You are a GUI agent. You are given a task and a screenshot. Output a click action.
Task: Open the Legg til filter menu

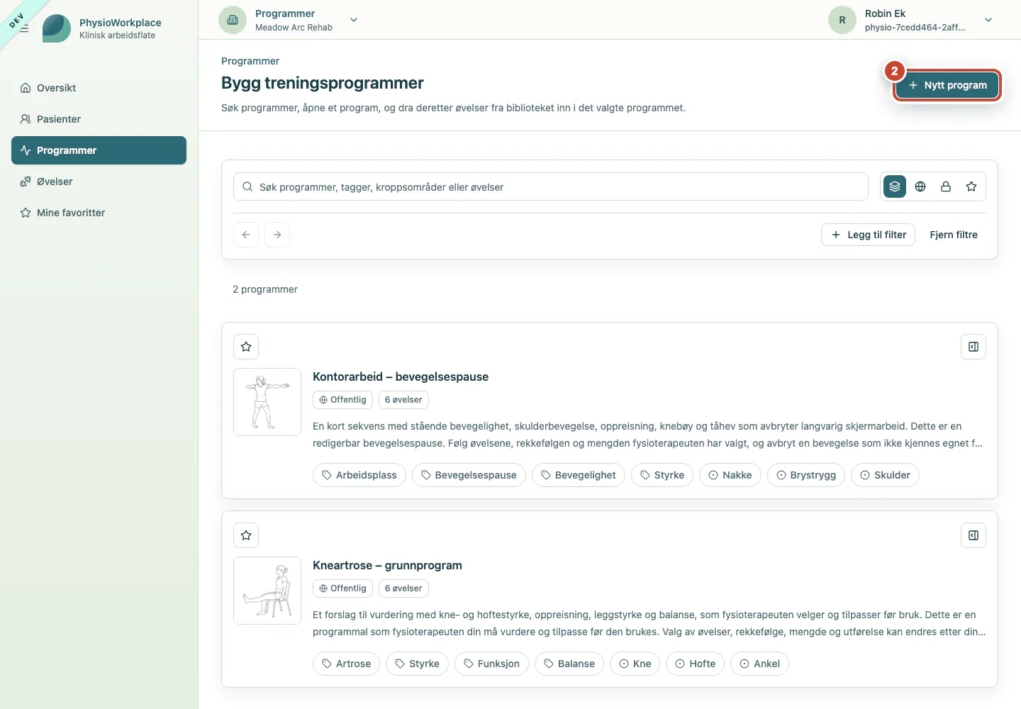pyautogui.click(x=869, y=235)
